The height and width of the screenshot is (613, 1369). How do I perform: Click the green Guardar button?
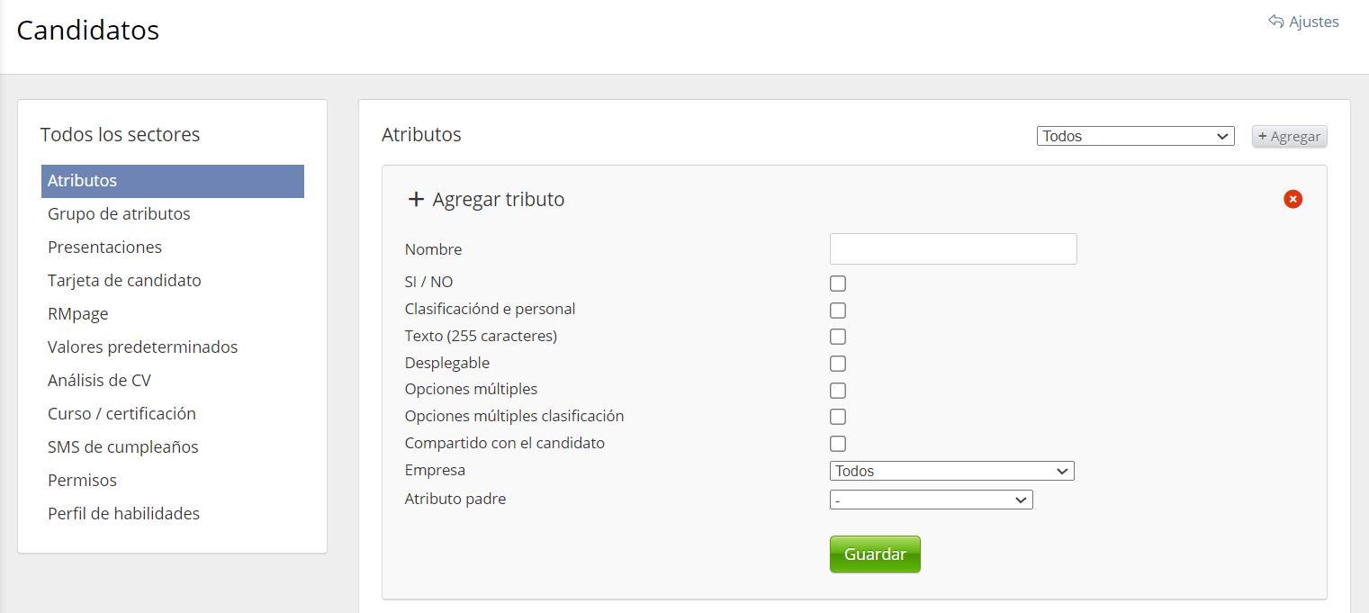point(874,554)
